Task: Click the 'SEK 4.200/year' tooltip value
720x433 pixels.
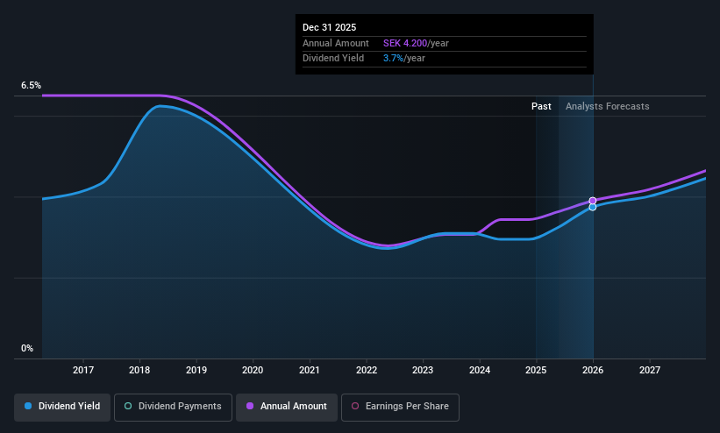Action: (x=416, y=43)
